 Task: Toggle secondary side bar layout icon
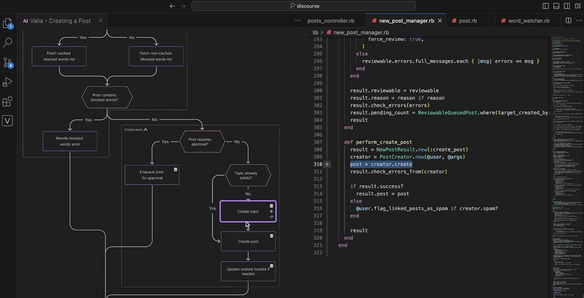566,6
